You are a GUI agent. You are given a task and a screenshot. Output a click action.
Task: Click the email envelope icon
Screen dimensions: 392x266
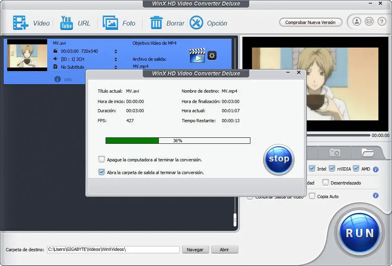point(369,22)
